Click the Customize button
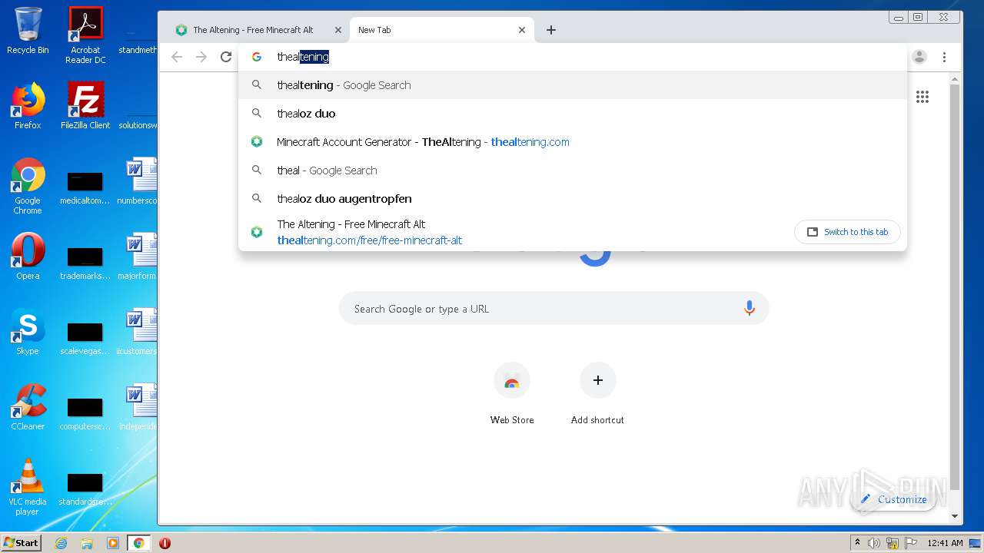Image resolution: width=984 pixels, height=553 pixels. coord(893,499)
